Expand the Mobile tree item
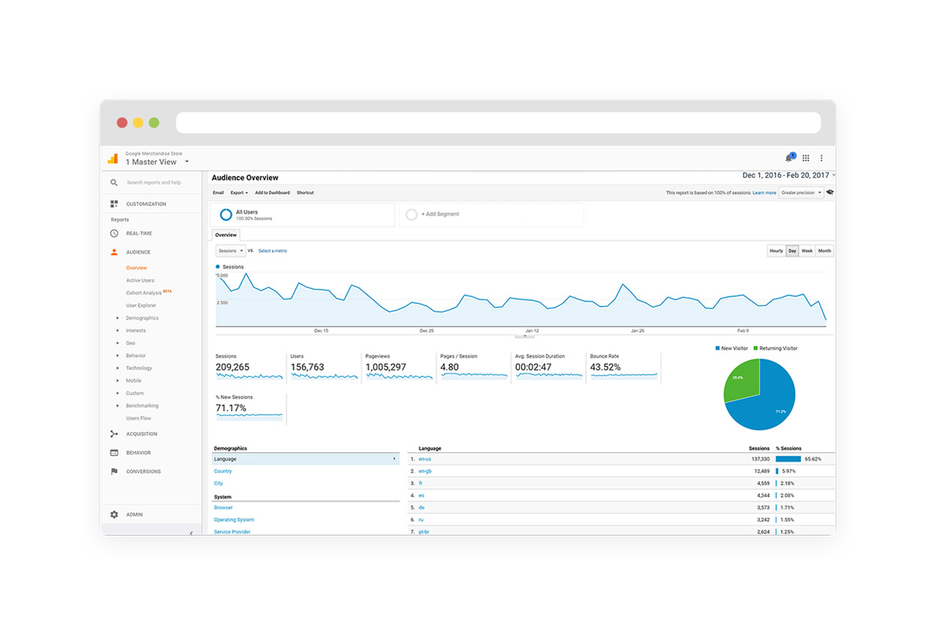Screen dimensions: 936x624 coord(118,381)
